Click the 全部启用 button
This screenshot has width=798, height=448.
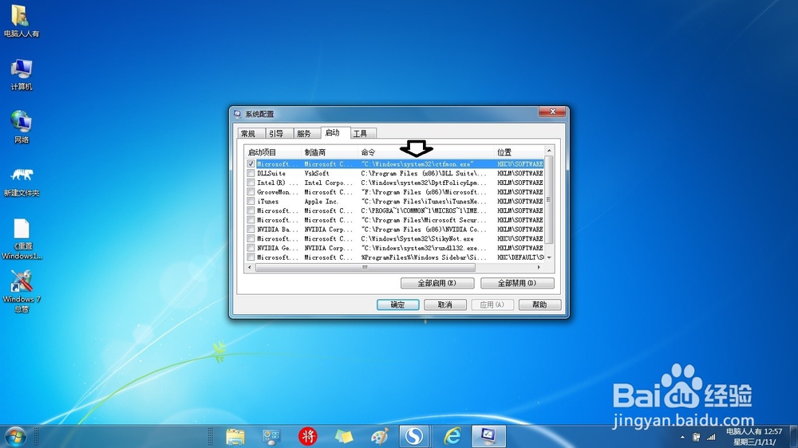click(437, 283)
